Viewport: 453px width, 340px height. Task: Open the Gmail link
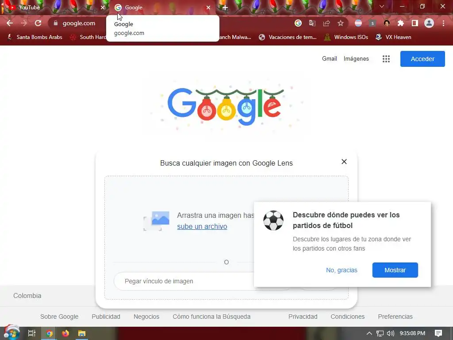click(x=329, y=59)
